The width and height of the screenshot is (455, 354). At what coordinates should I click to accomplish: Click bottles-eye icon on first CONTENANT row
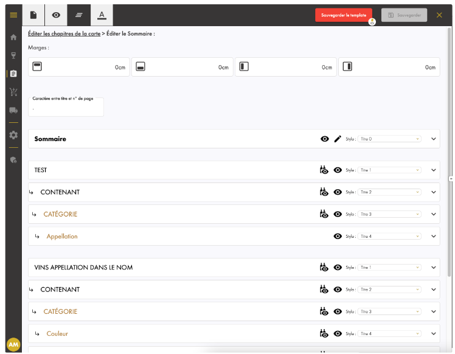(x=324, y=192)
